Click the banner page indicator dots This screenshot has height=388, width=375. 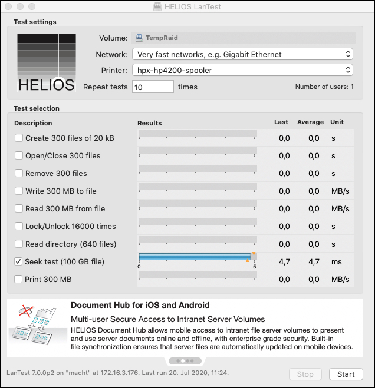185,361
